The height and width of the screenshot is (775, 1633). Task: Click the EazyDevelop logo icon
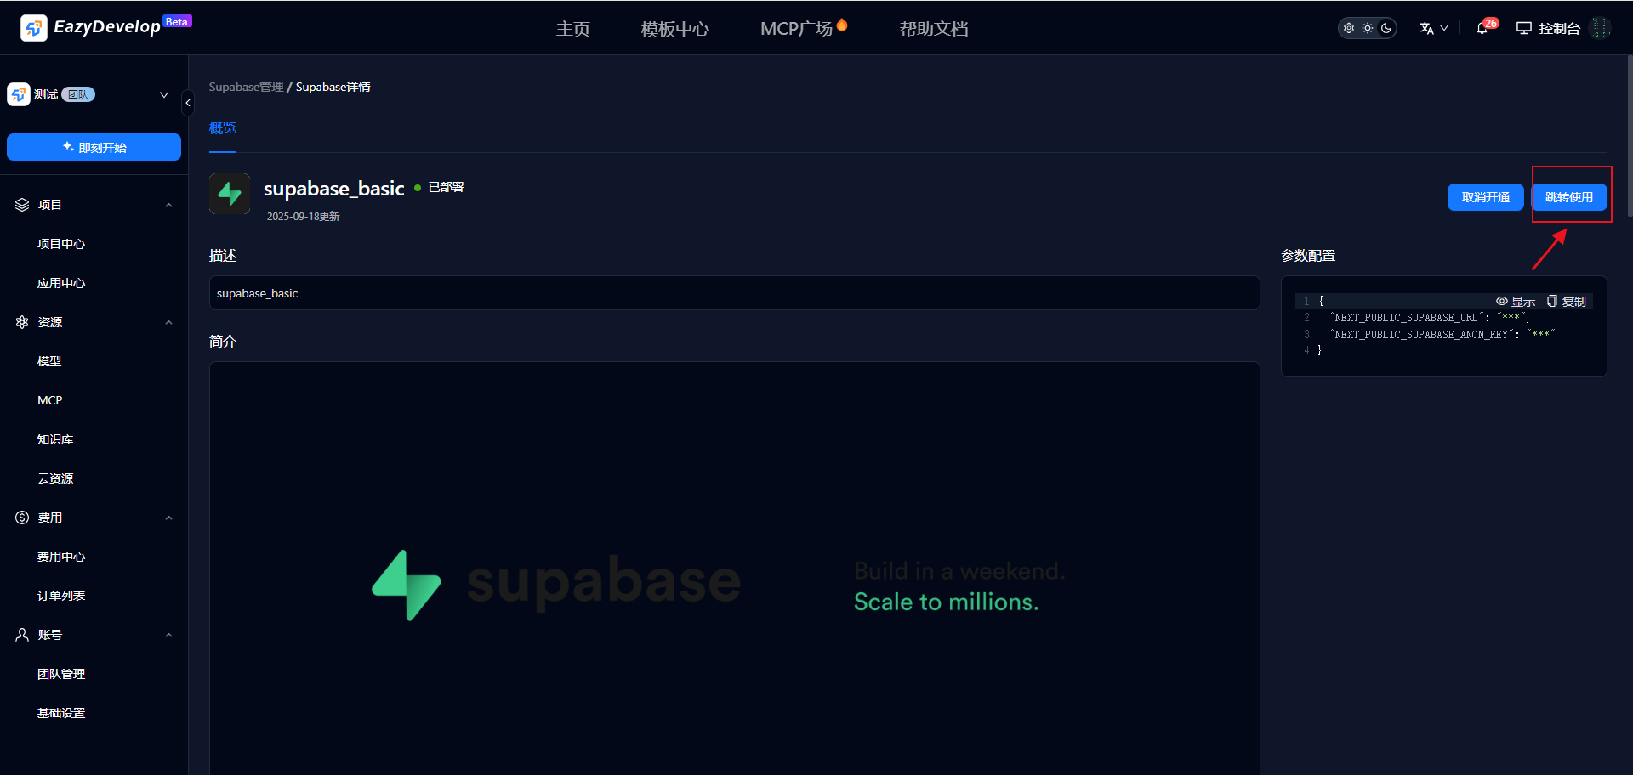click(x=33, y=28)
